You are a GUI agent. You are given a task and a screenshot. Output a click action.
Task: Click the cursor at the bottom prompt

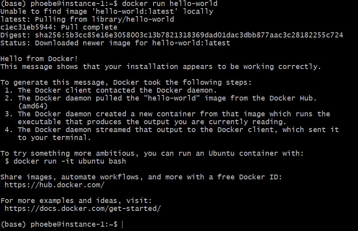[x=122, y=224]
